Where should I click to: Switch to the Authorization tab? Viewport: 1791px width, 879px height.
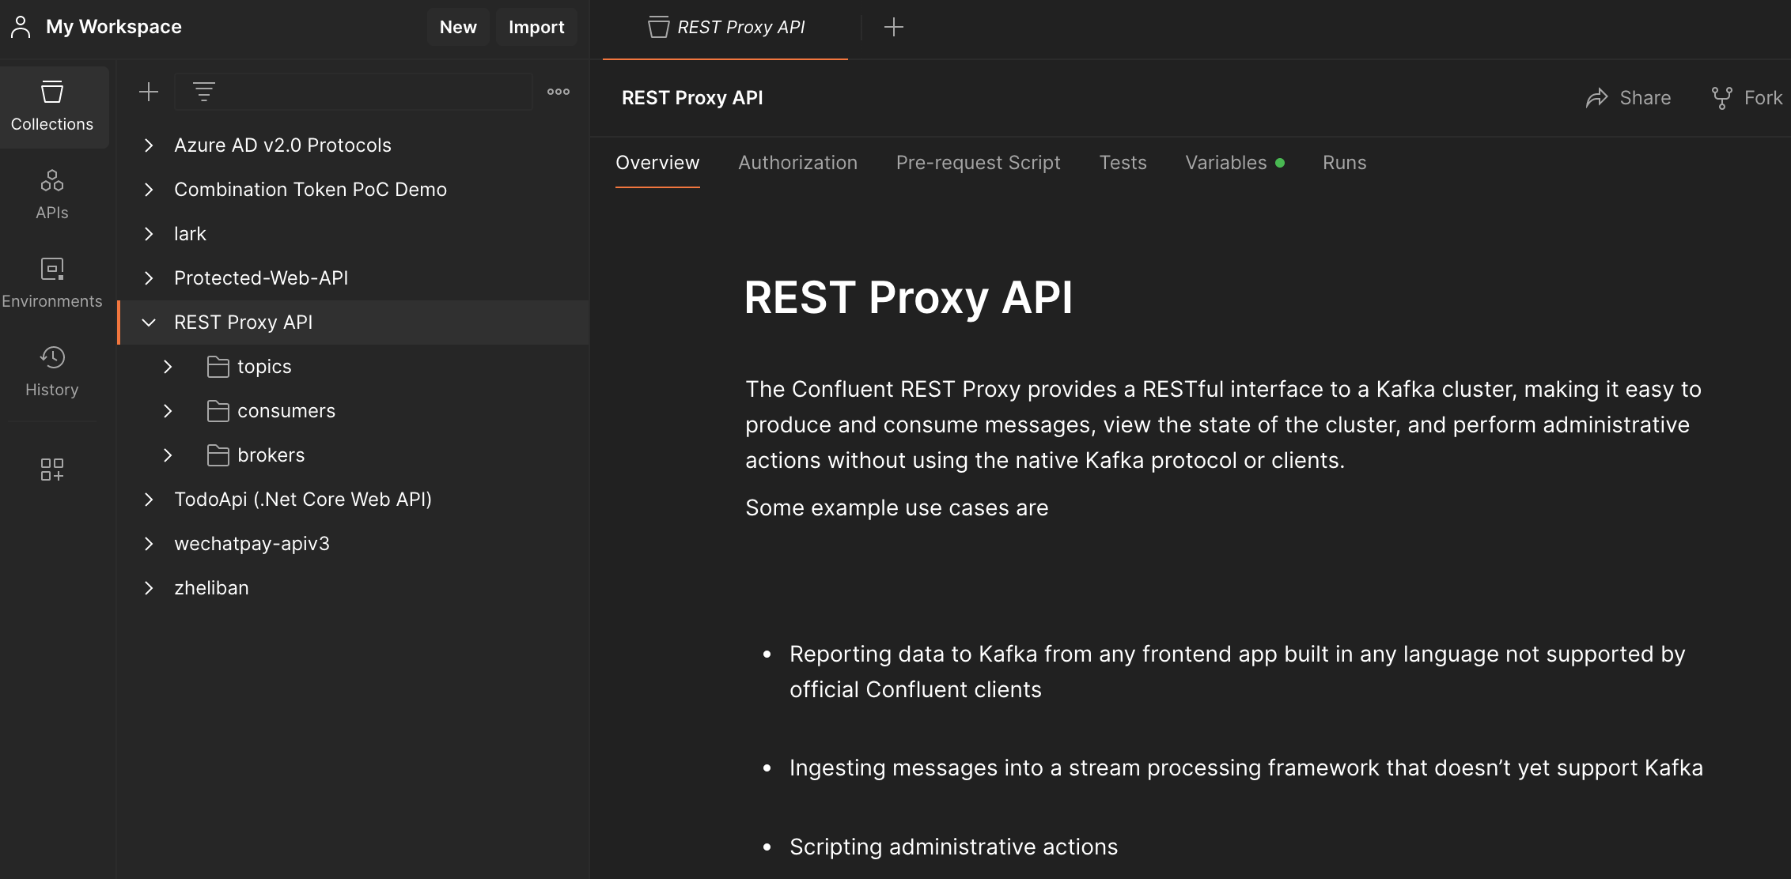click(x=797, y=163)
